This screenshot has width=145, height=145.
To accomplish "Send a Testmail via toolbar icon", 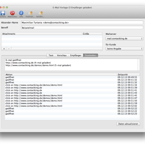I will [30, 13].
